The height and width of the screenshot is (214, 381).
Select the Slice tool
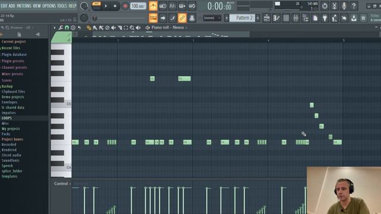pos(120,28)
